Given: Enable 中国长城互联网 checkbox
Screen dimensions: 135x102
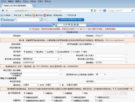Looking at the screenshot, I should [72, 97].
